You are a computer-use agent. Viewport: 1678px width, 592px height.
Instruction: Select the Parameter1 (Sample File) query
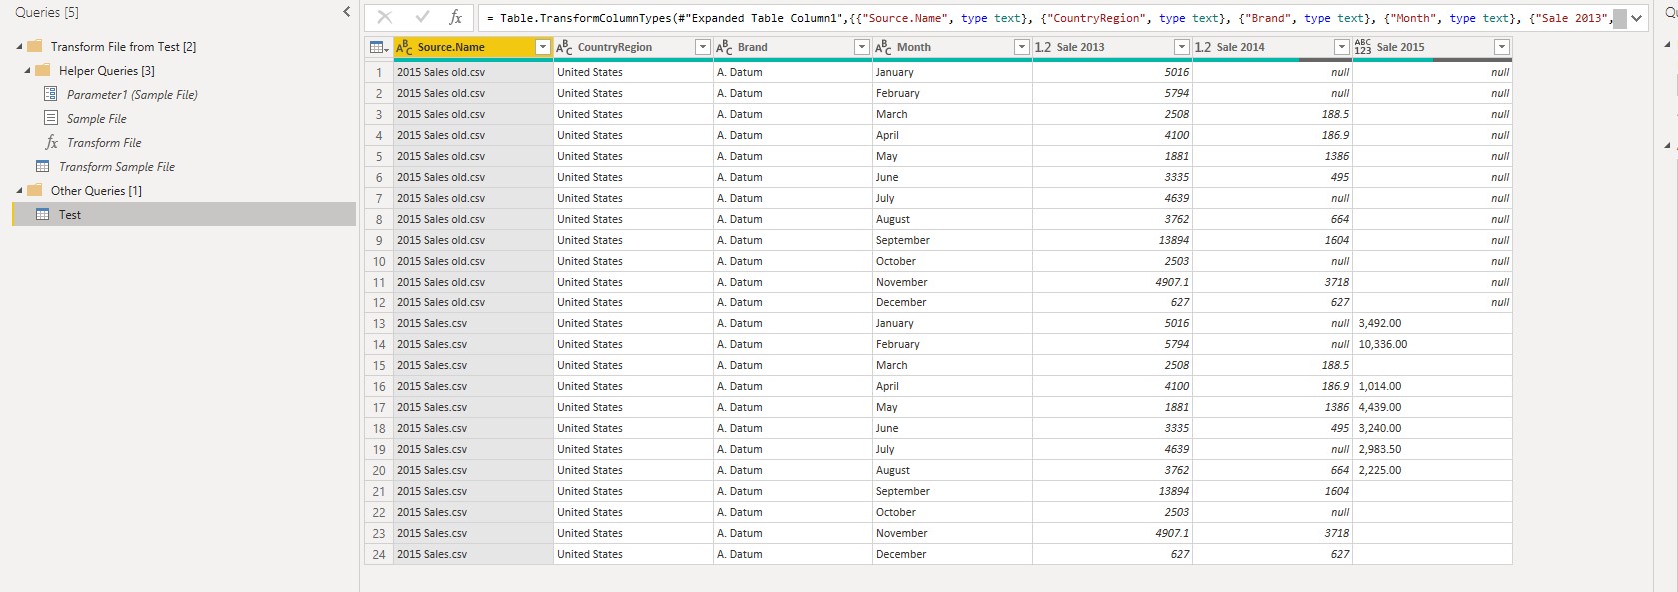pyautogui.click(x=132, y=95)
